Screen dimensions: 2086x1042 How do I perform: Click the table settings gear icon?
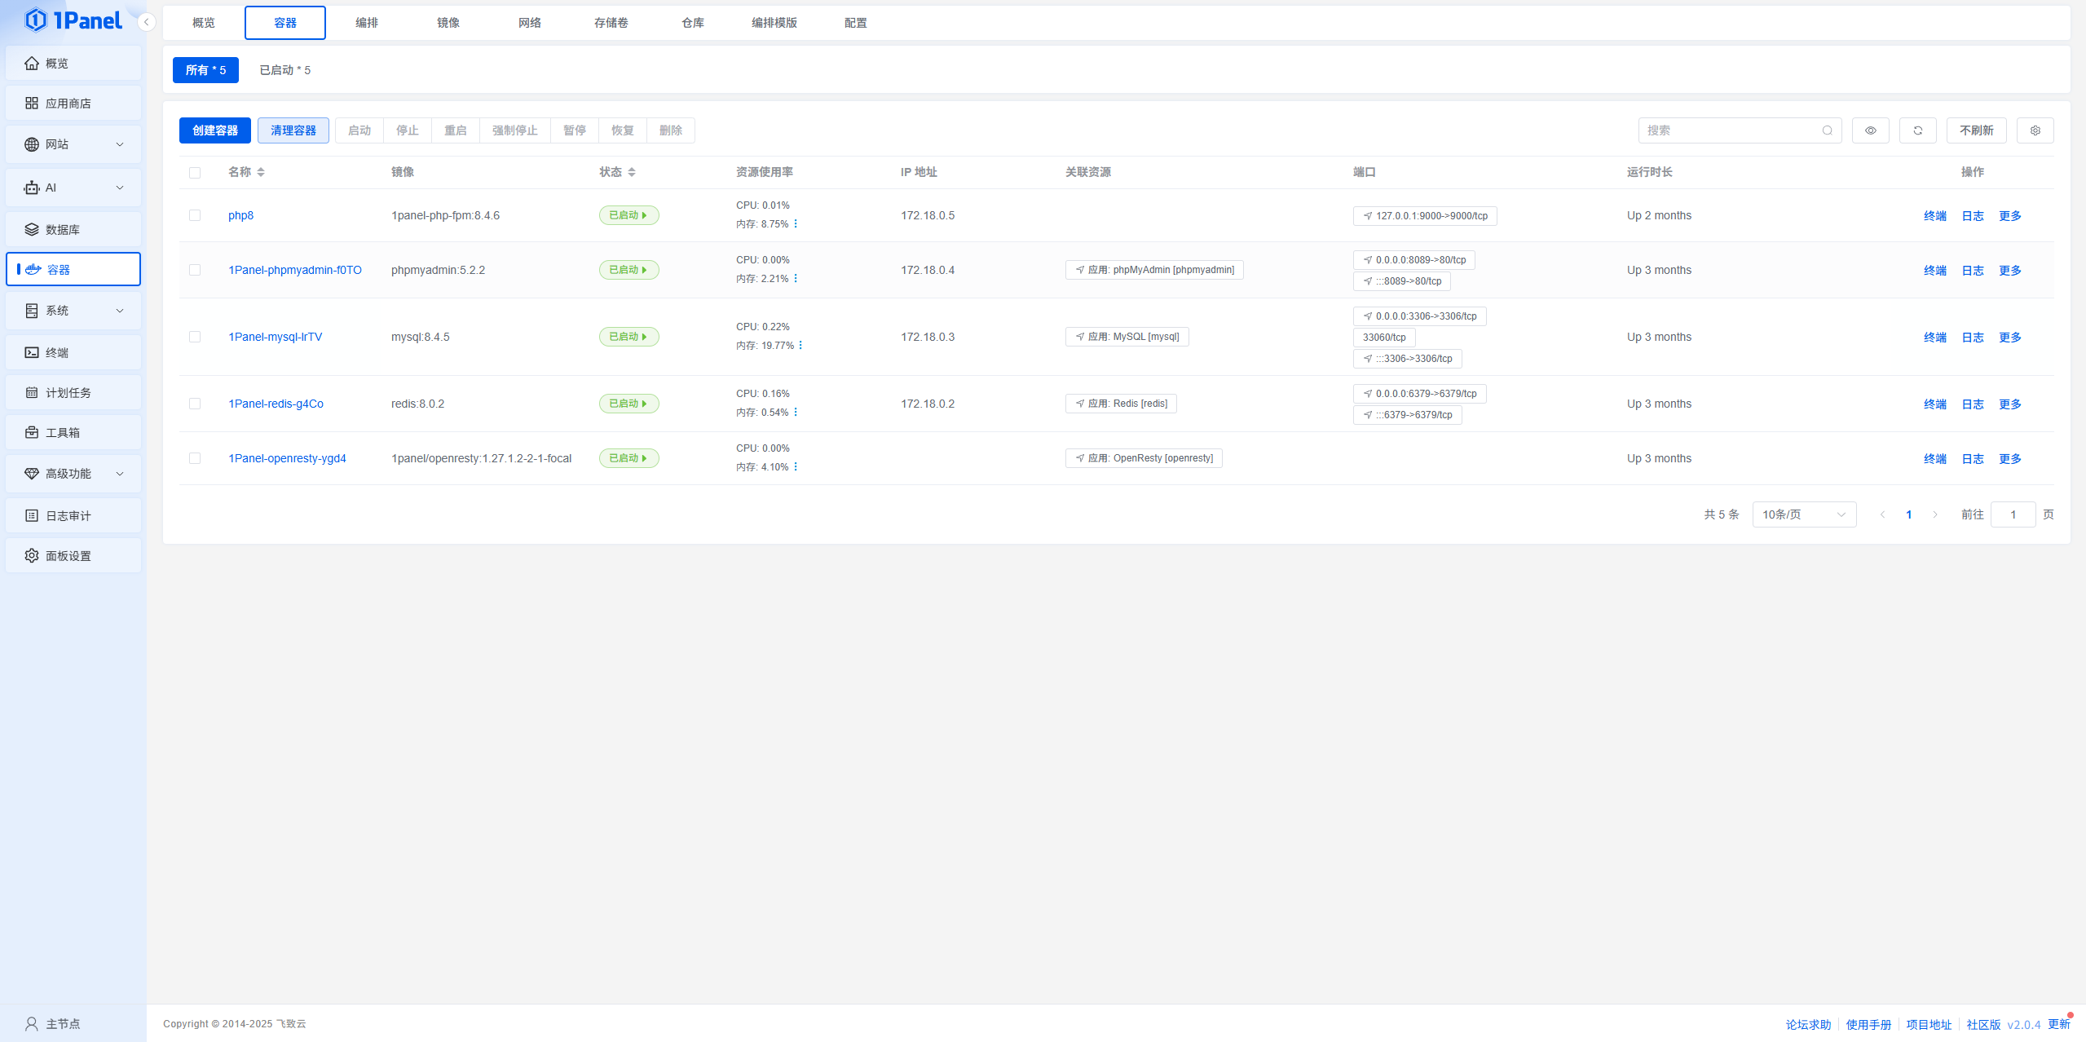[2035, 130]
